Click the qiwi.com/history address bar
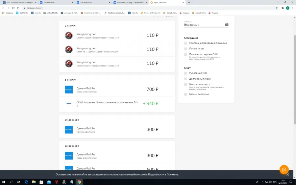This screenshot has width=296, height=185. point(148,8)
